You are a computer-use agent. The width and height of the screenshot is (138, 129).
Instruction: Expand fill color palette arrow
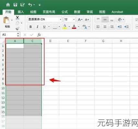[69, 27]
